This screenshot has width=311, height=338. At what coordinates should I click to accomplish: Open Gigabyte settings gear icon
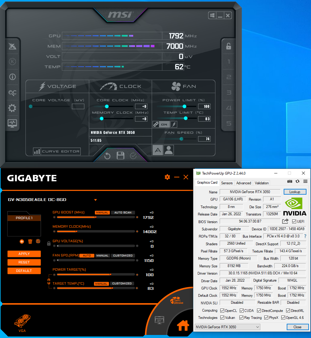[167, 177]
